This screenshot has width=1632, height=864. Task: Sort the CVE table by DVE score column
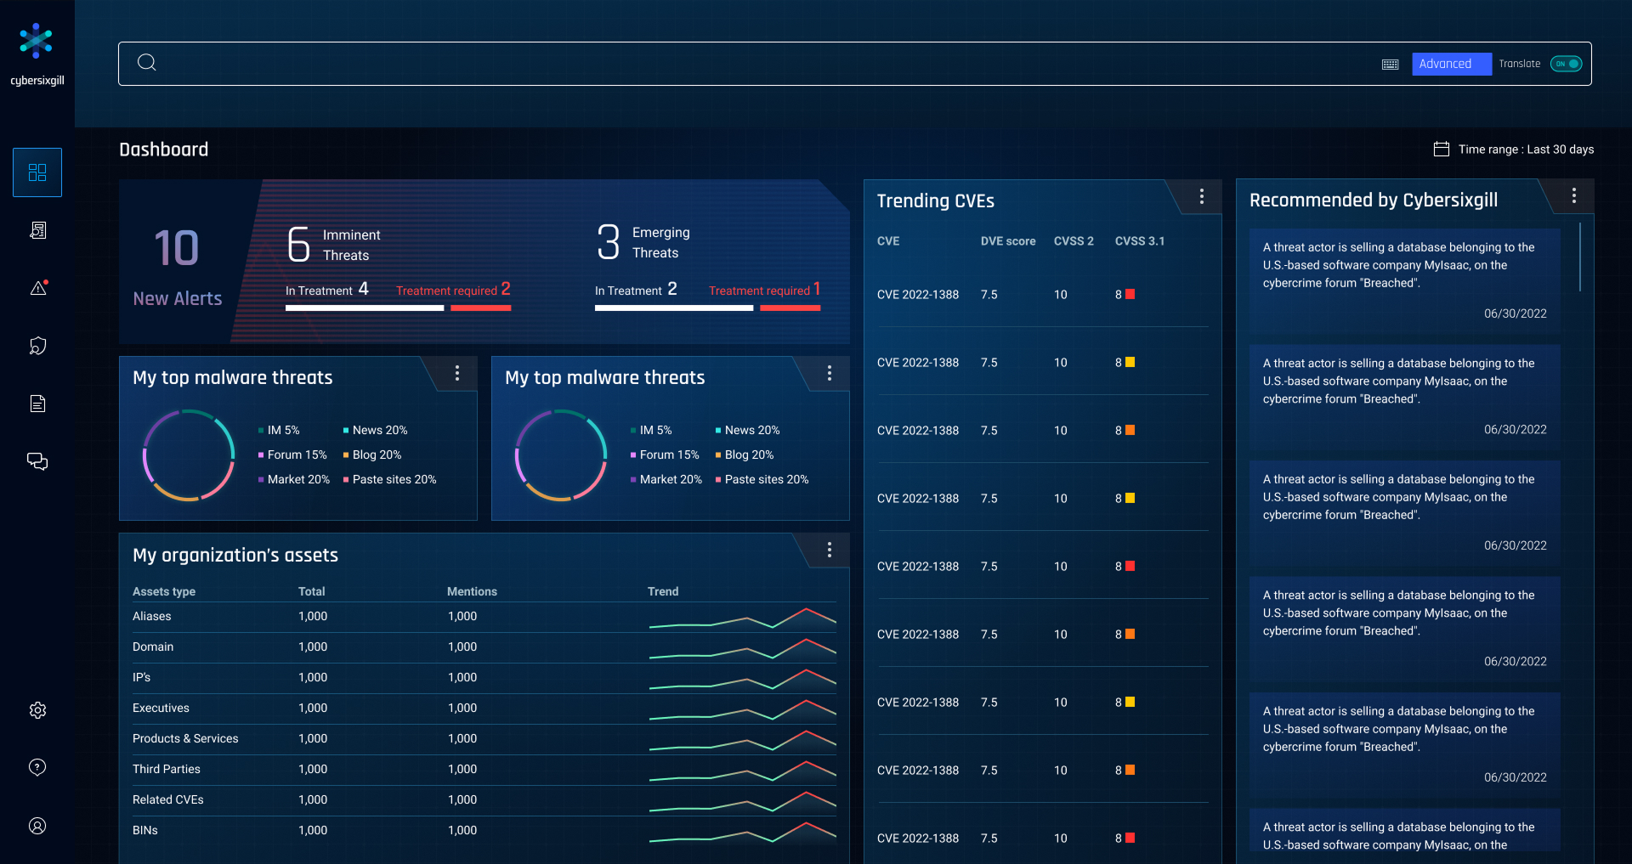[x=1007, y=241]
